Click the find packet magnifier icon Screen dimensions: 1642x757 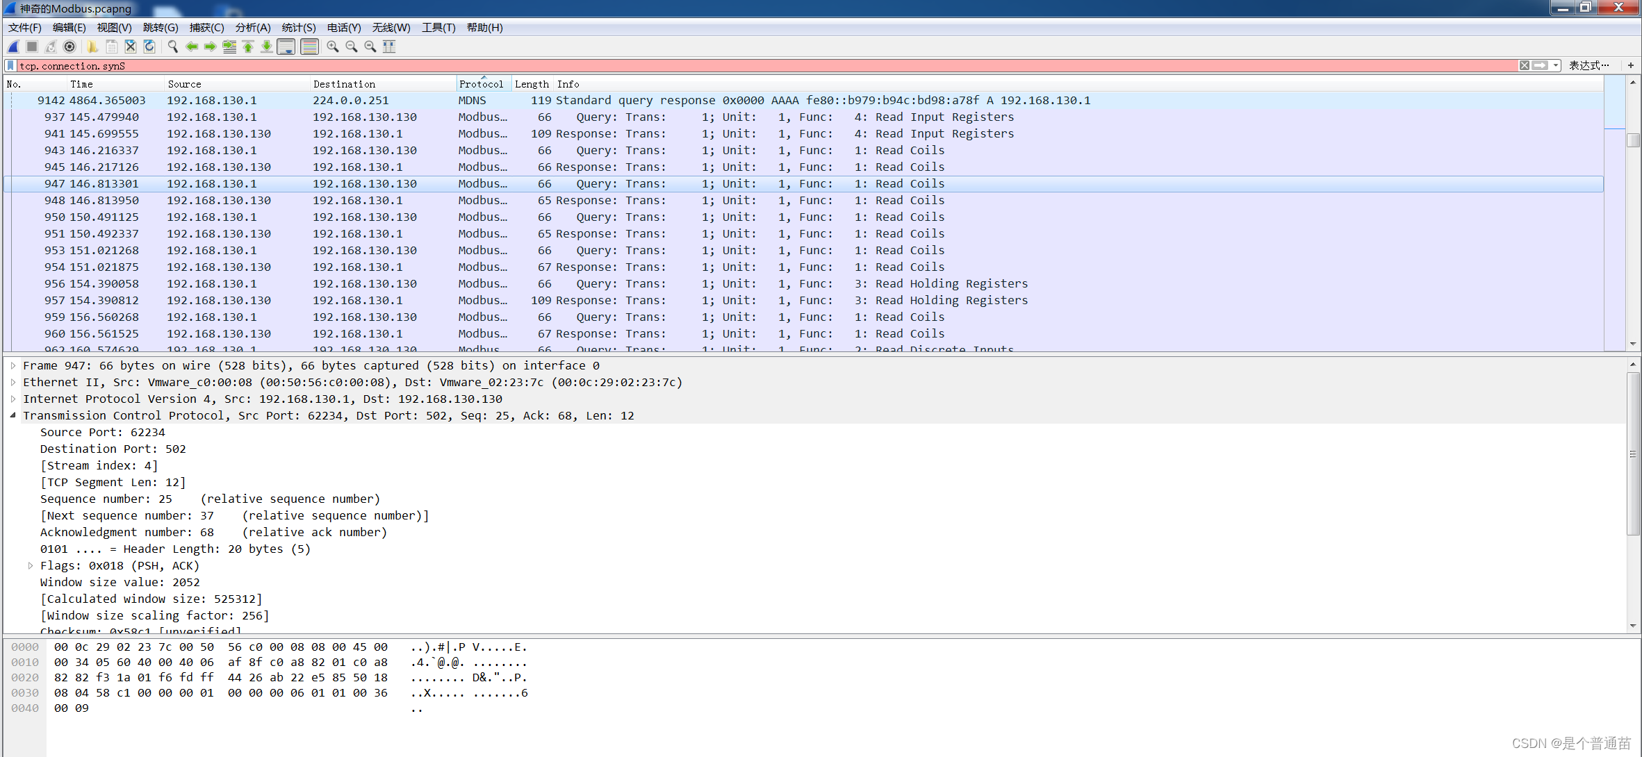173,47
